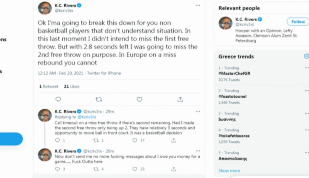Reply to the tweet with 3 comments

[57, 169]
